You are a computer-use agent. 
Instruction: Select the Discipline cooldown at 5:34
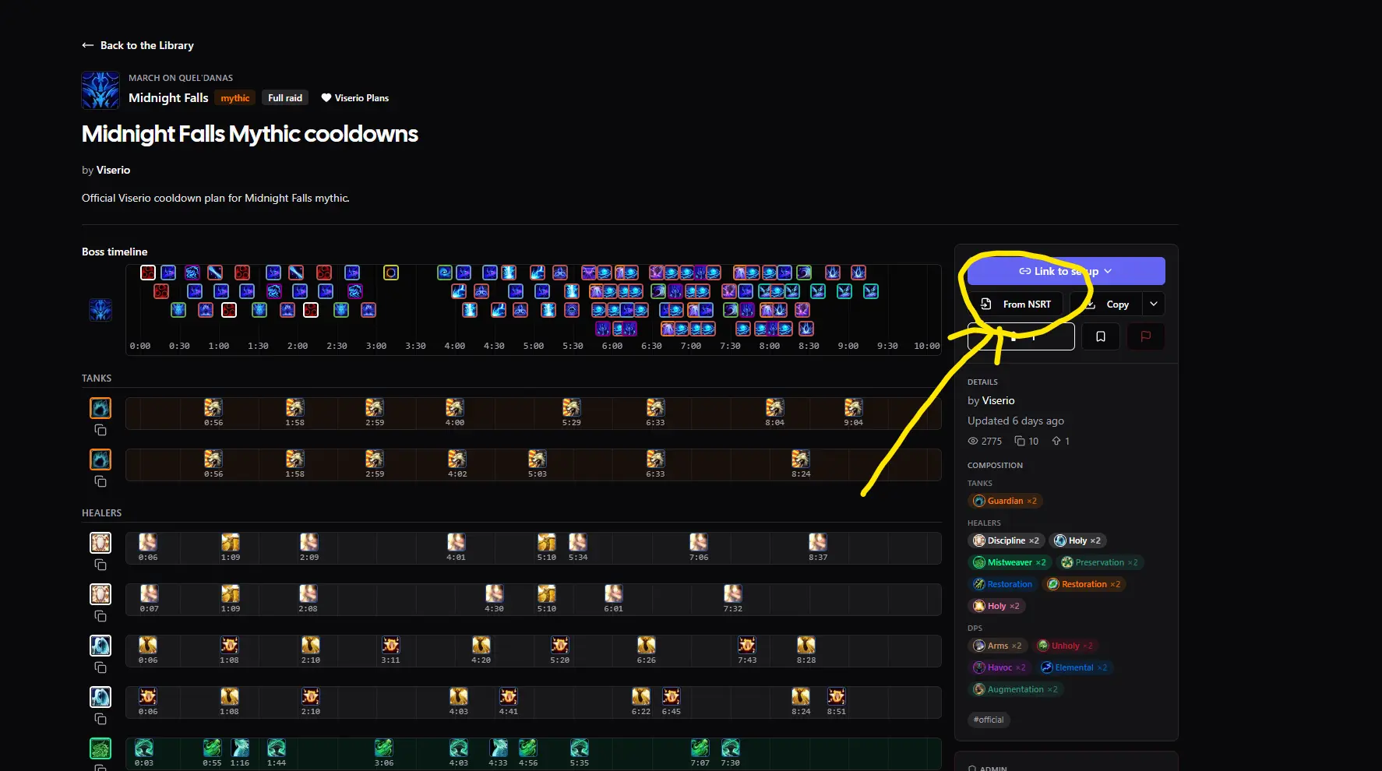577,543
